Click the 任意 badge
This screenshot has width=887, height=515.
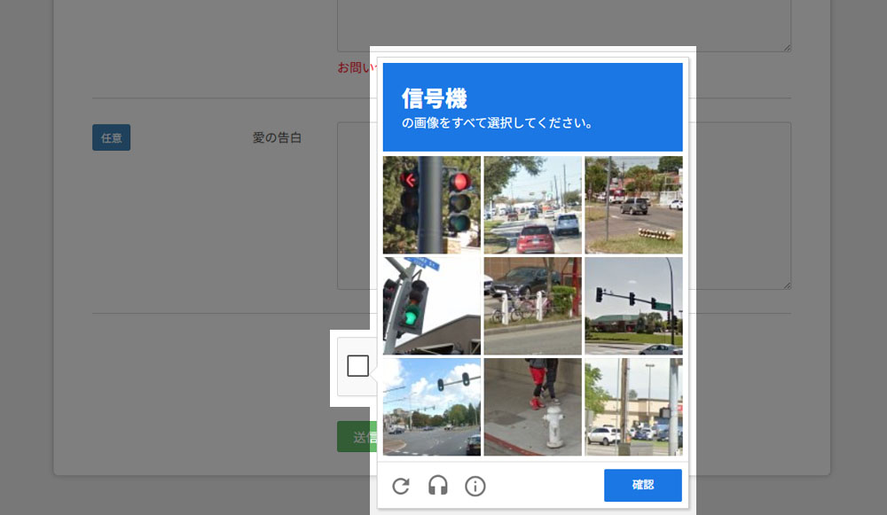(x=111, y=137)
